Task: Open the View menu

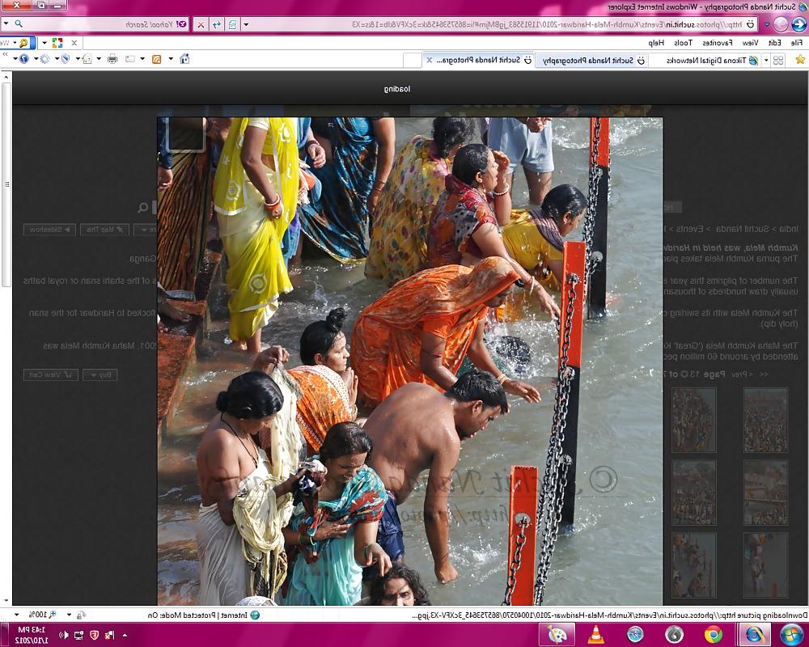Action: tap(750, 43)
